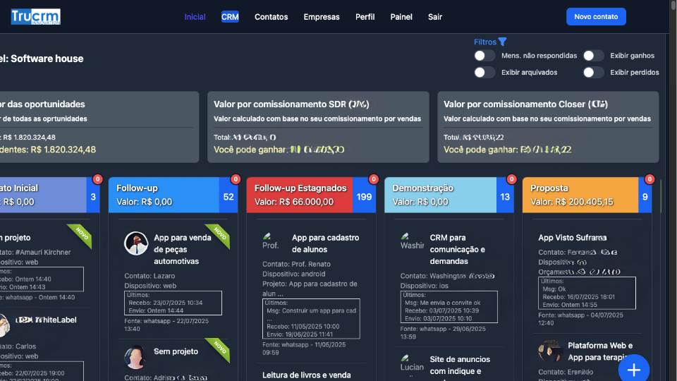The height and width of the screenshot is (381, 677).
Task: Toggle Mens. não respondidas filter
Action: click(484, 56)
